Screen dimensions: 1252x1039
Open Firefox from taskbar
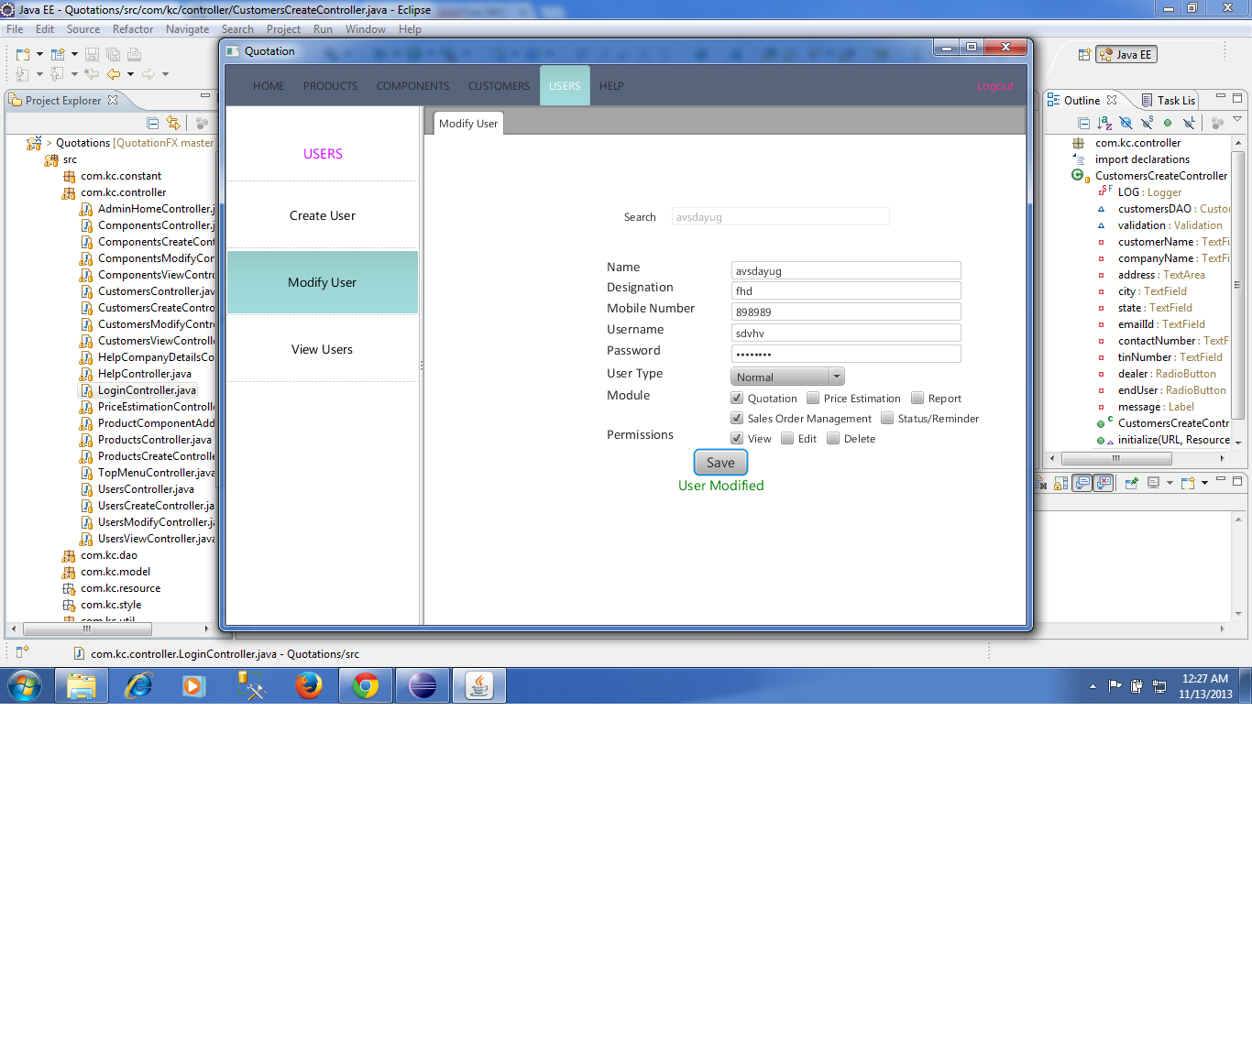coord(309,685)
